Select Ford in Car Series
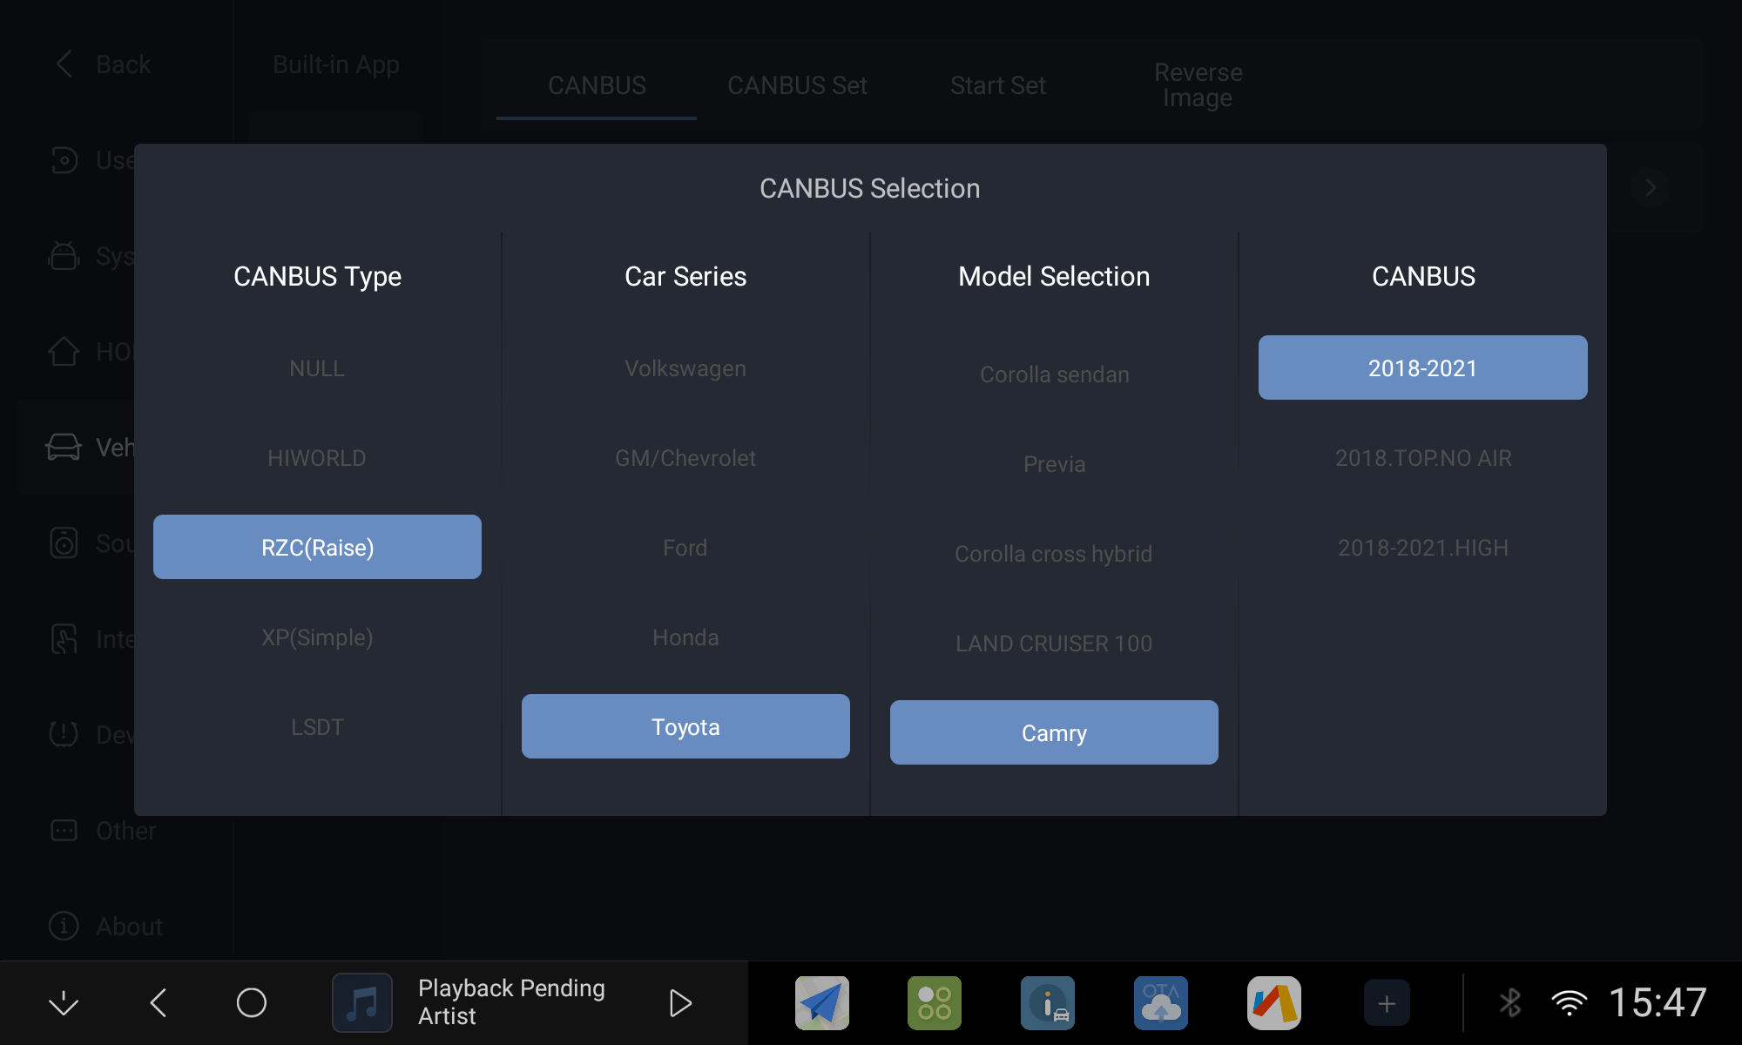 pos(685,548)
